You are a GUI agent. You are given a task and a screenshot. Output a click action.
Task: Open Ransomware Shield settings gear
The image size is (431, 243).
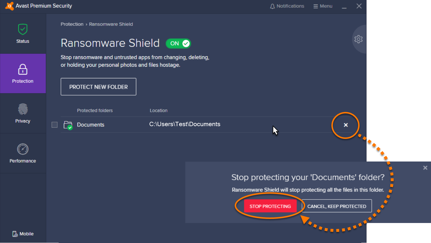tap(358, 39)
